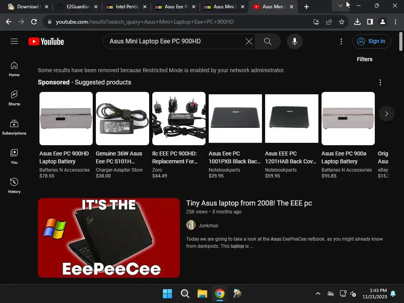The image size is (404, 303).
Task: Open a new tab with the plus button
Action: click(306, 7)
